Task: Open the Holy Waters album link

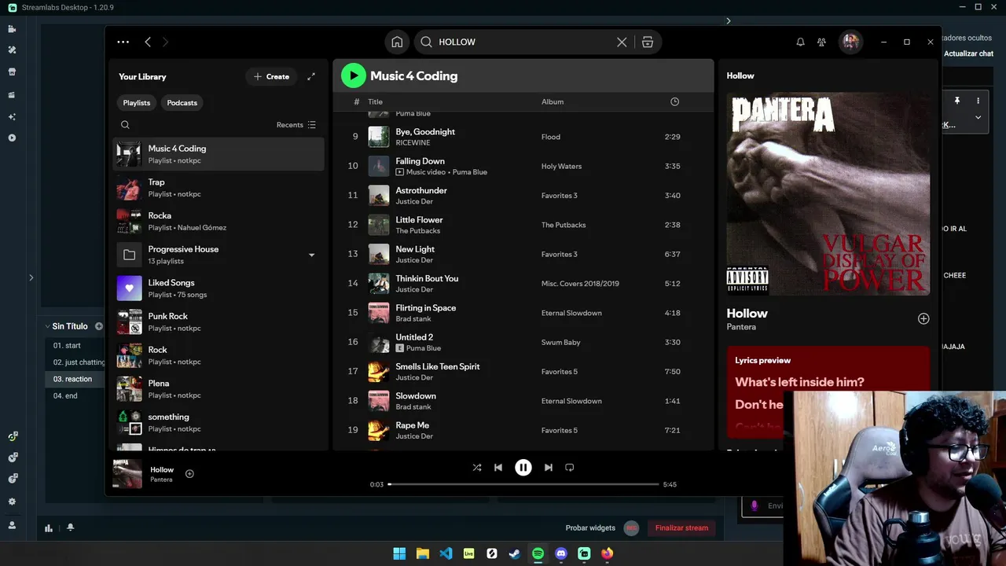Action: [x=561, y=166]
